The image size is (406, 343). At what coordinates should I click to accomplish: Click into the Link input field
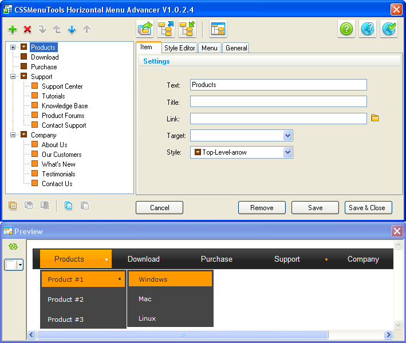(x=278, y=119)
